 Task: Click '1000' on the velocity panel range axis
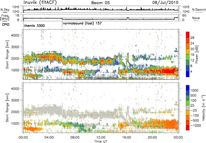[15, 123]
